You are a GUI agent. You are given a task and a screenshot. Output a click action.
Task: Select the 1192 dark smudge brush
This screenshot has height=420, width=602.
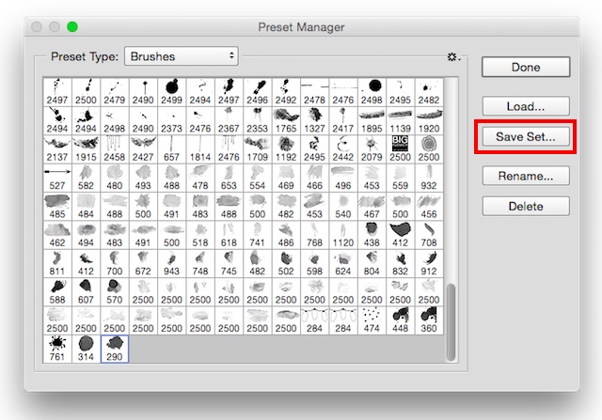click(x=286, y=148)
